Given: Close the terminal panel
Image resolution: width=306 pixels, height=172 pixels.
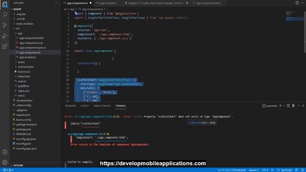Looking at the screenshot, I should 303,106.
